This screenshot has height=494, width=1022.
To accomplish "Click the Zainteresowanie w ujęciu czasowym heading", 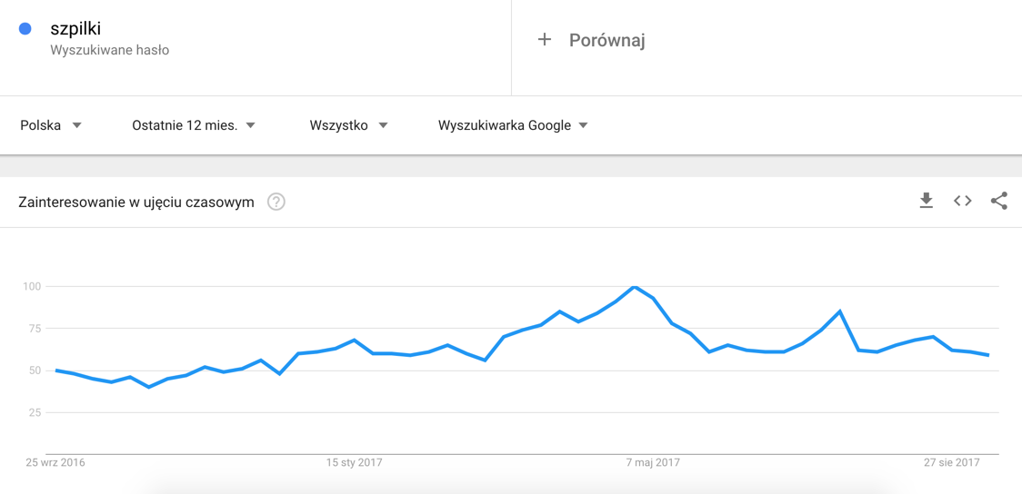I will tap(136, 202).
